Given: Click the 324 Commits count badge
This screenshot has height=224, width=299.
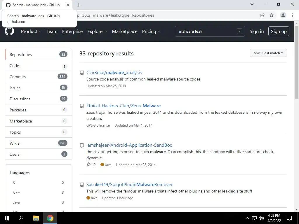Looking at the screenshot, I should coord(62,77).
